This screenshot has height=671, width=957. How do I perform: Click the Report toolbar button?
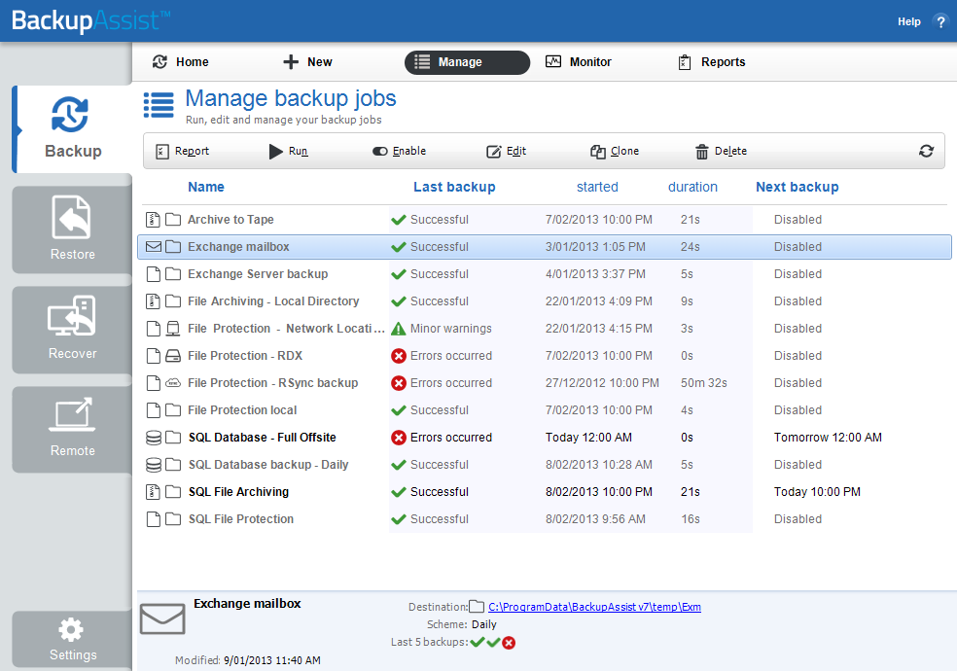point(182,152)
